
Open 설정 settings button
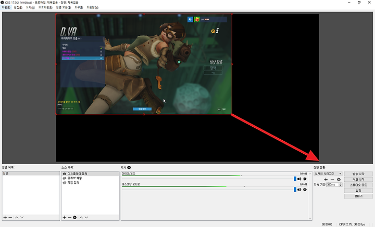click(358, 191)
